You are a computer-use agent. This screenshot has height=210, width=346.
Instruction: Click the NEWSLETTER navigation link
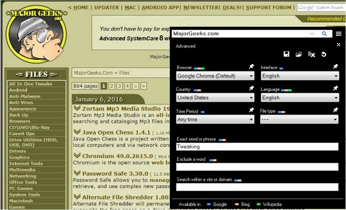(201, 7)
